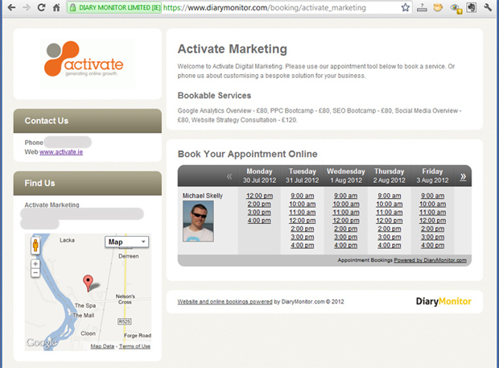The width and height of the screenshot is (499, 368).
Task: Book Friday 4:00 pm slot
Action: click(432, 246)
